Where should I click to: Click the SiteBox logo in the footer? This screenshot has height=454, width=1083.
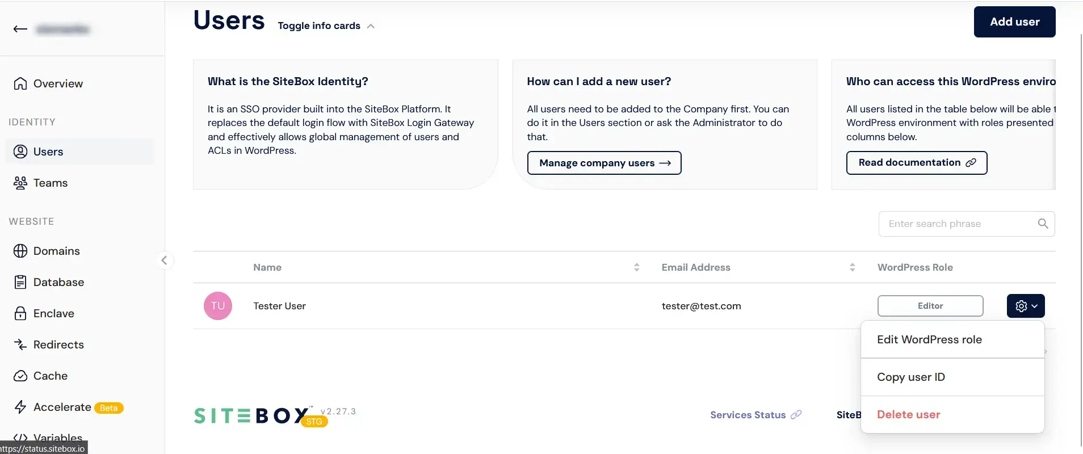[252, 416]
